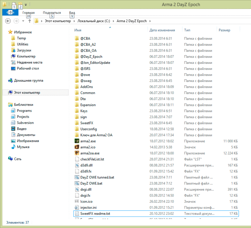
Task: Select Этот компьютер in navigation pane
Action: [x=36, y=93]
